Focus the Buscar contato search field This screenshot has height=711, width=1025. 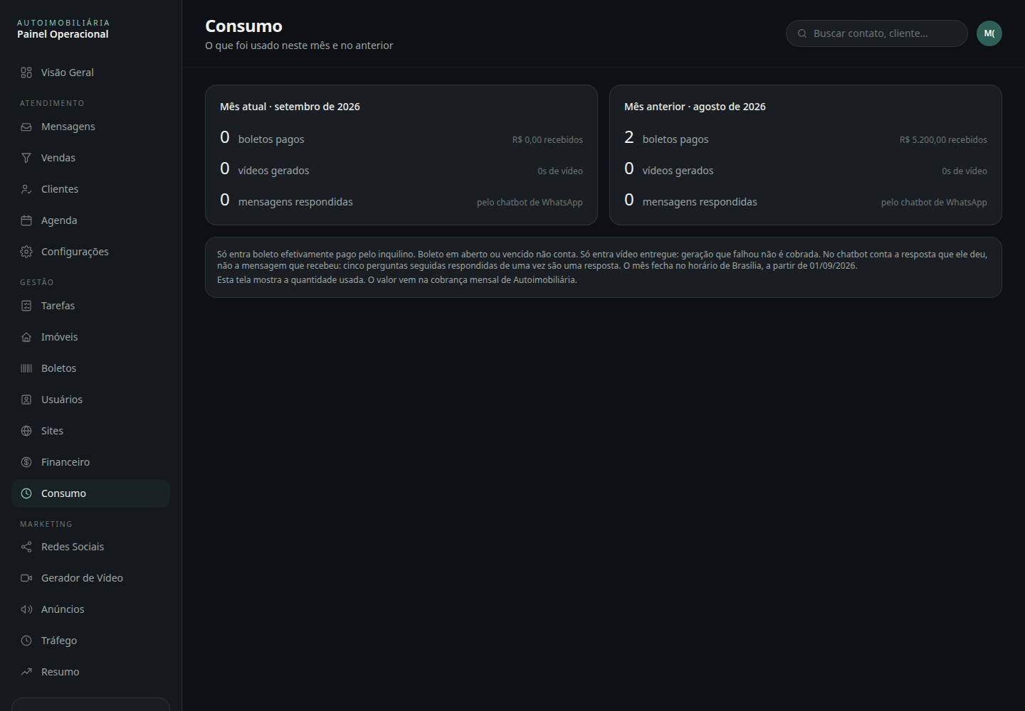(x=877, y=33)
